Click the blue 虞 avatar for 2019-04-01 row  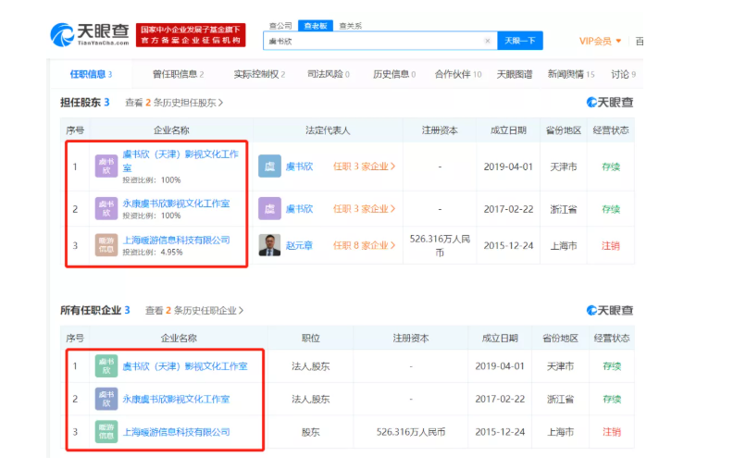pyautogui.click(x=269, y=166)
